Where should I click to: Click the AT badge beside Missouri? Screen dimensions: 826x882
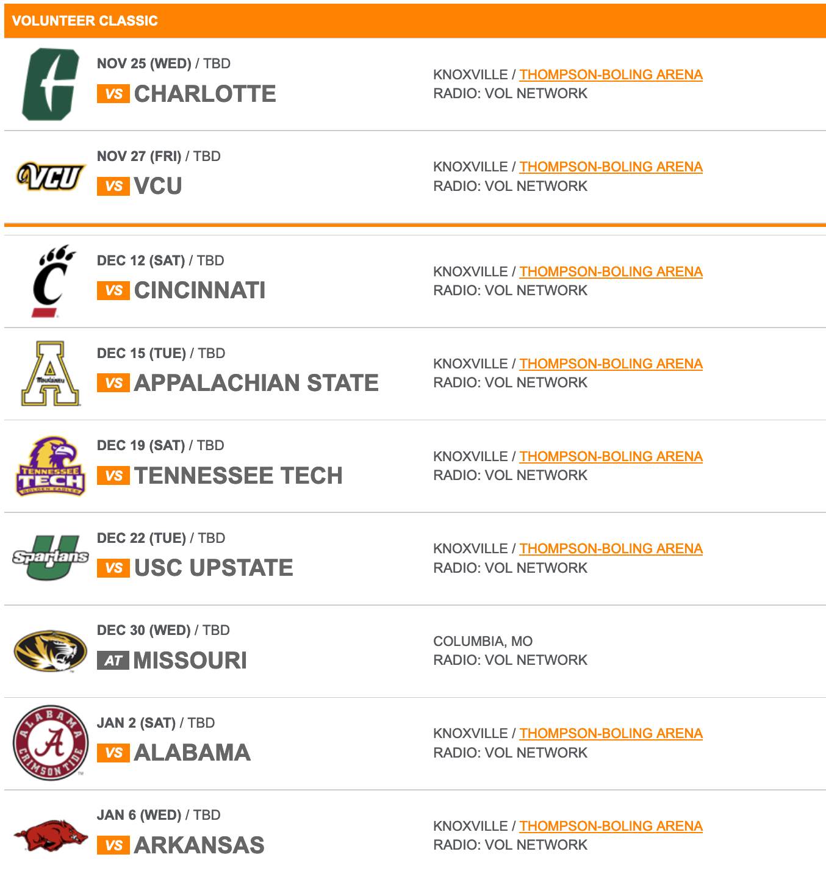(x=113, y=661)
